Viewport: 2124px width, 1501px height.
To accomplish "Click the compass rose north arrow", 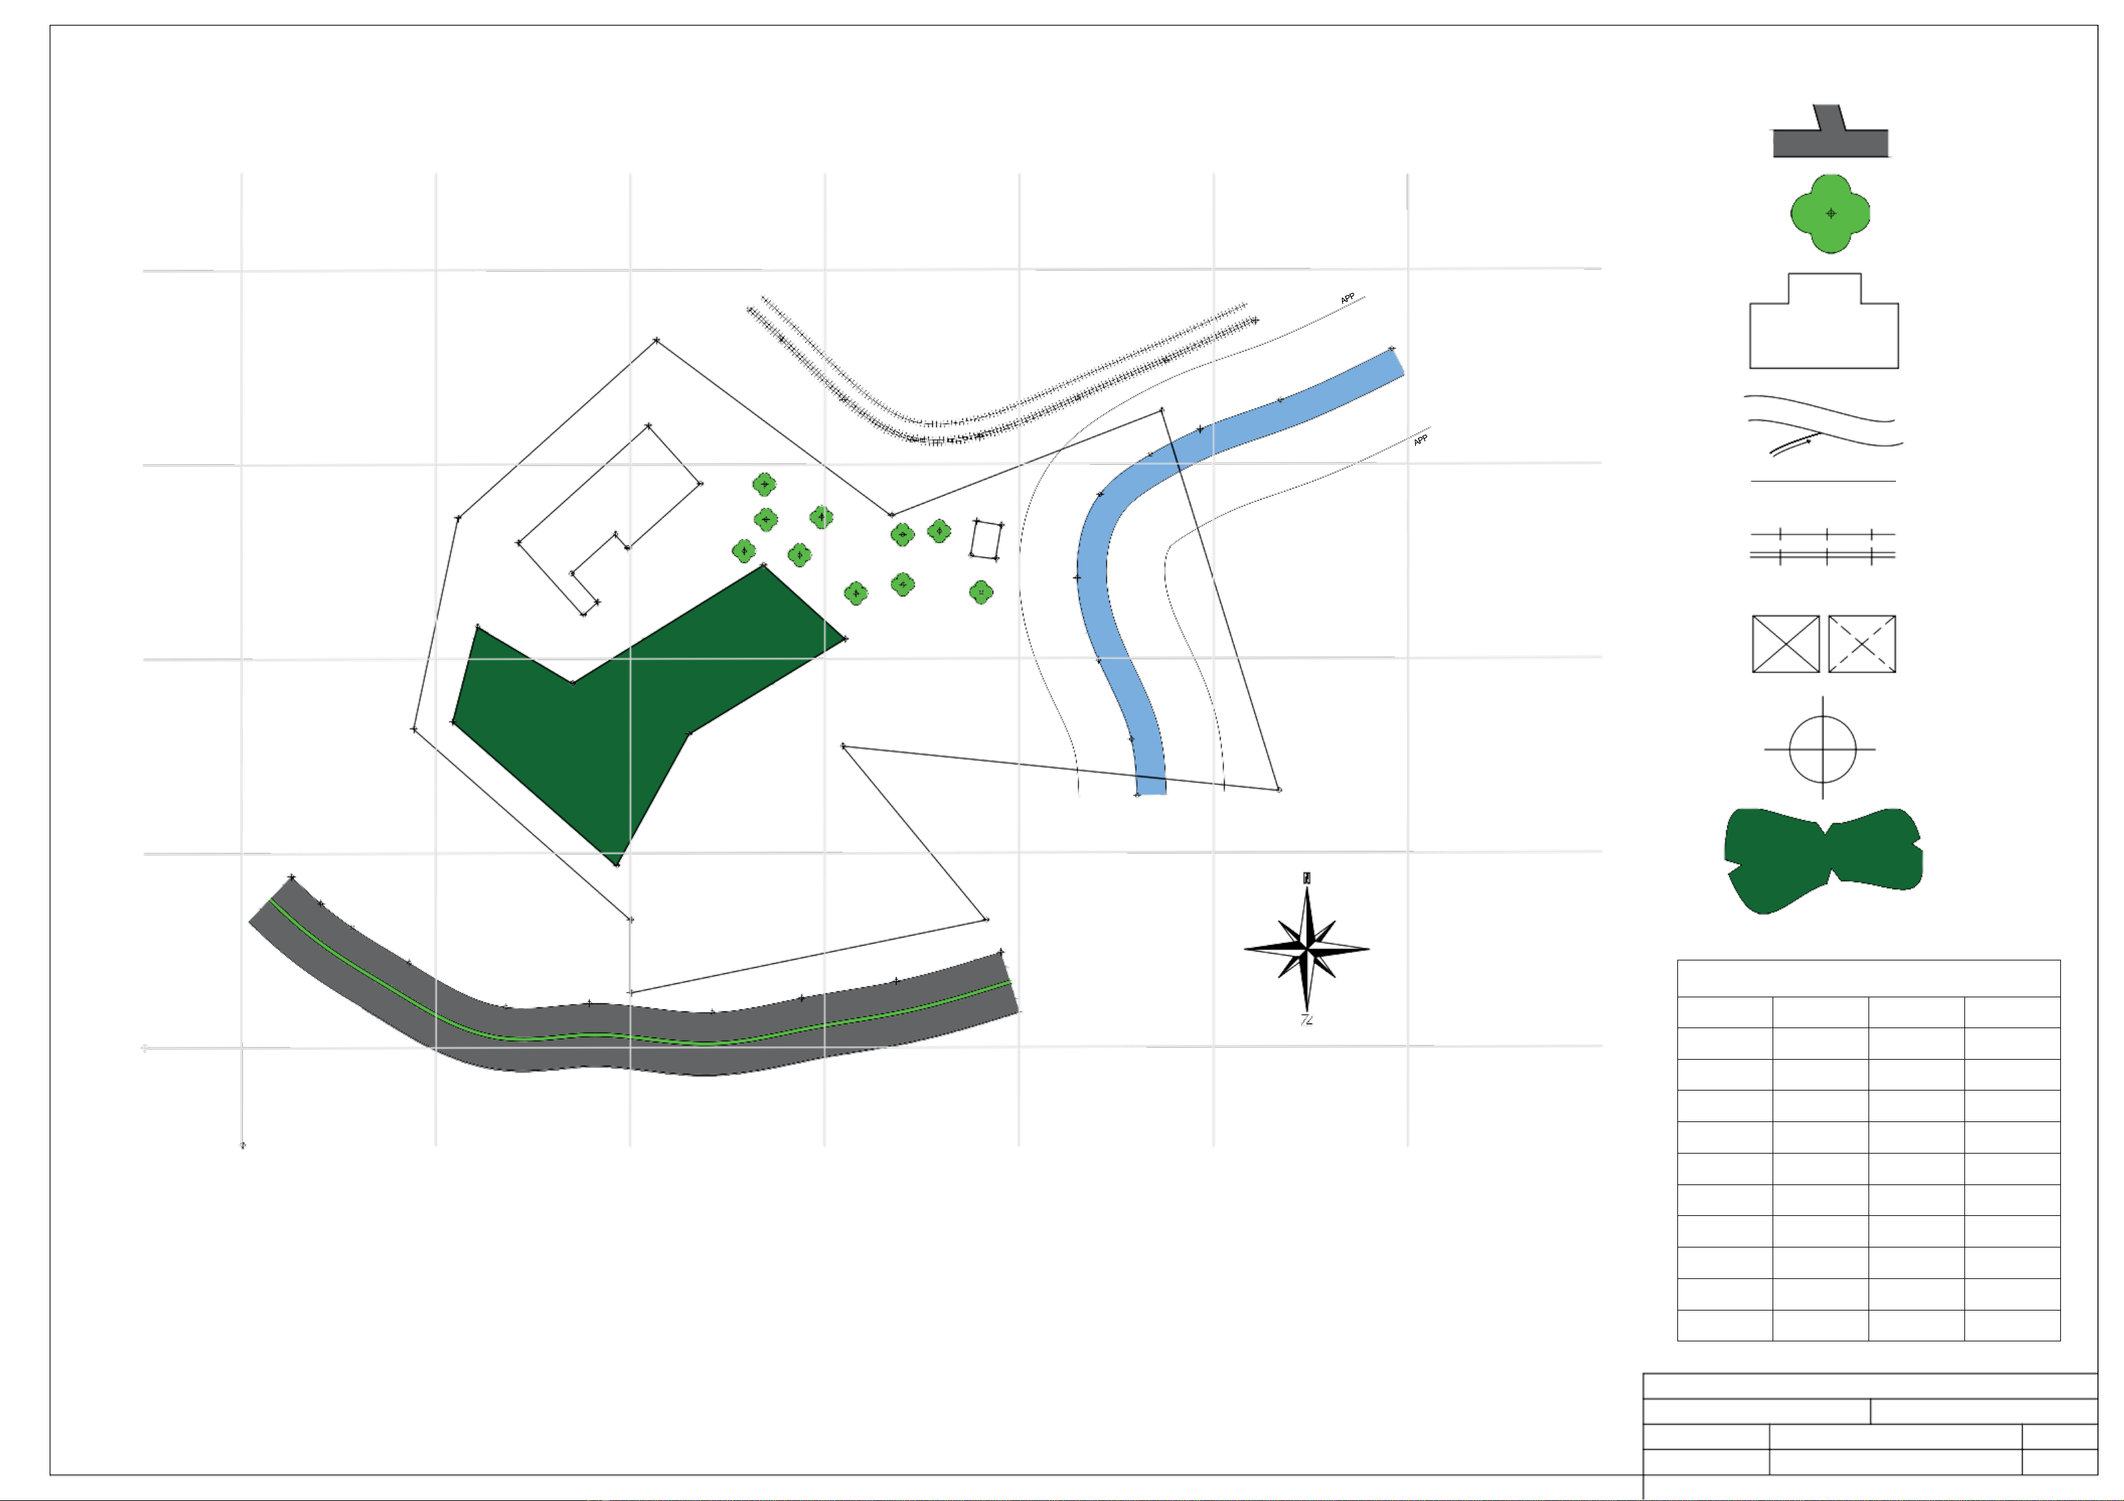I will tap(1306, 948).
